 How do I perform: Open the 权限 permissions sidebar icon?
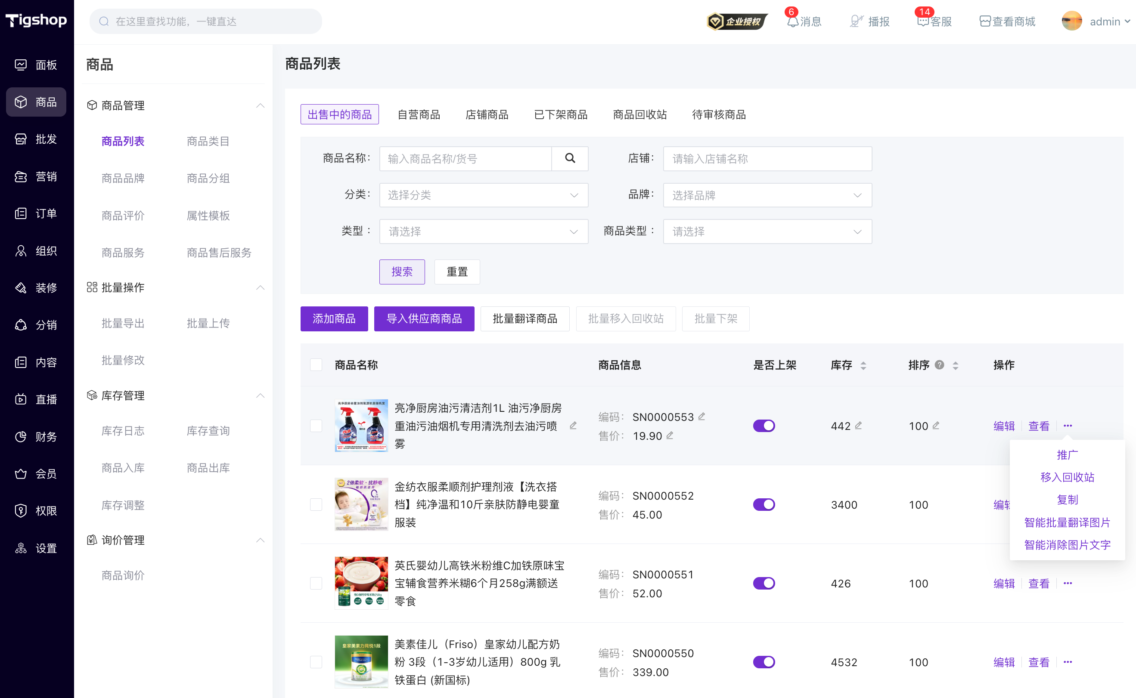(x=21, y=510)
